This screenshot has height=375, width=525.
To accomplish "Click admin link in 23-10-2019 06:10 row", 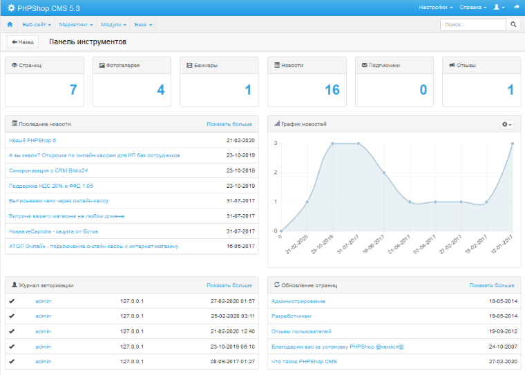I will pos(44,347).
